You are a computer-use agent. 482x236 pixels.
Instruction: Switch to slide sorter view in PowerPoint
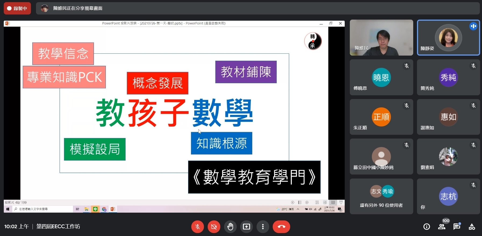pyautogui.click(x=325, y=202)
